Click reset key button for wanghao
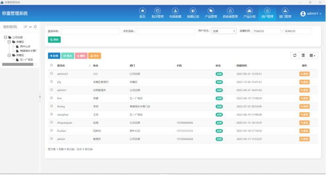This screenshot has width=326, height=175. pyautogui.click(x=304, y=115)
